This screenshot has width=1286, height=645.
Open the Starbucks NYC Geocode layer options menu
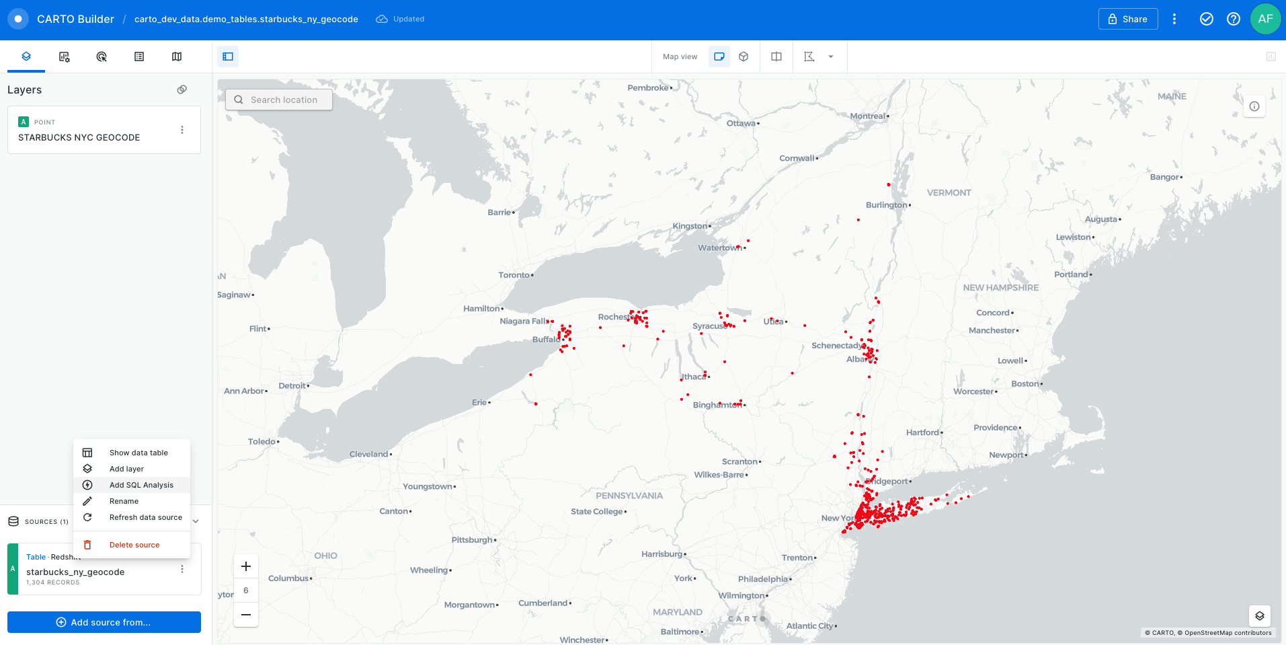(182, 130)
